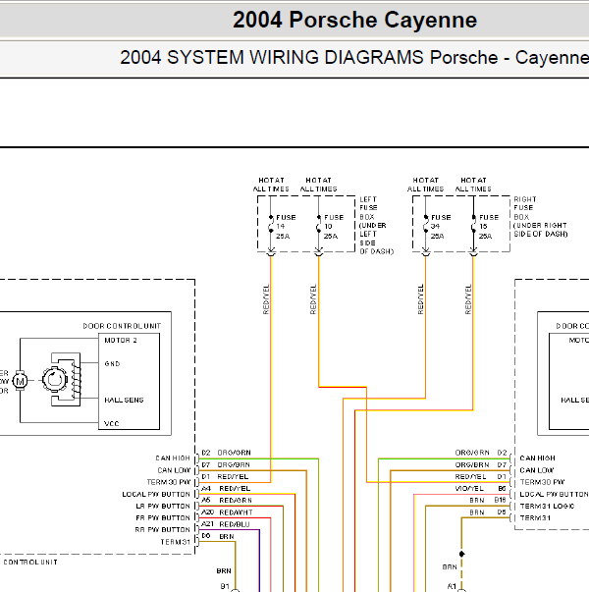Viewport: 589px width, 592px height.
Task: Click the 'FR PW BUTTON' pin label
Action: click(163, 518)
